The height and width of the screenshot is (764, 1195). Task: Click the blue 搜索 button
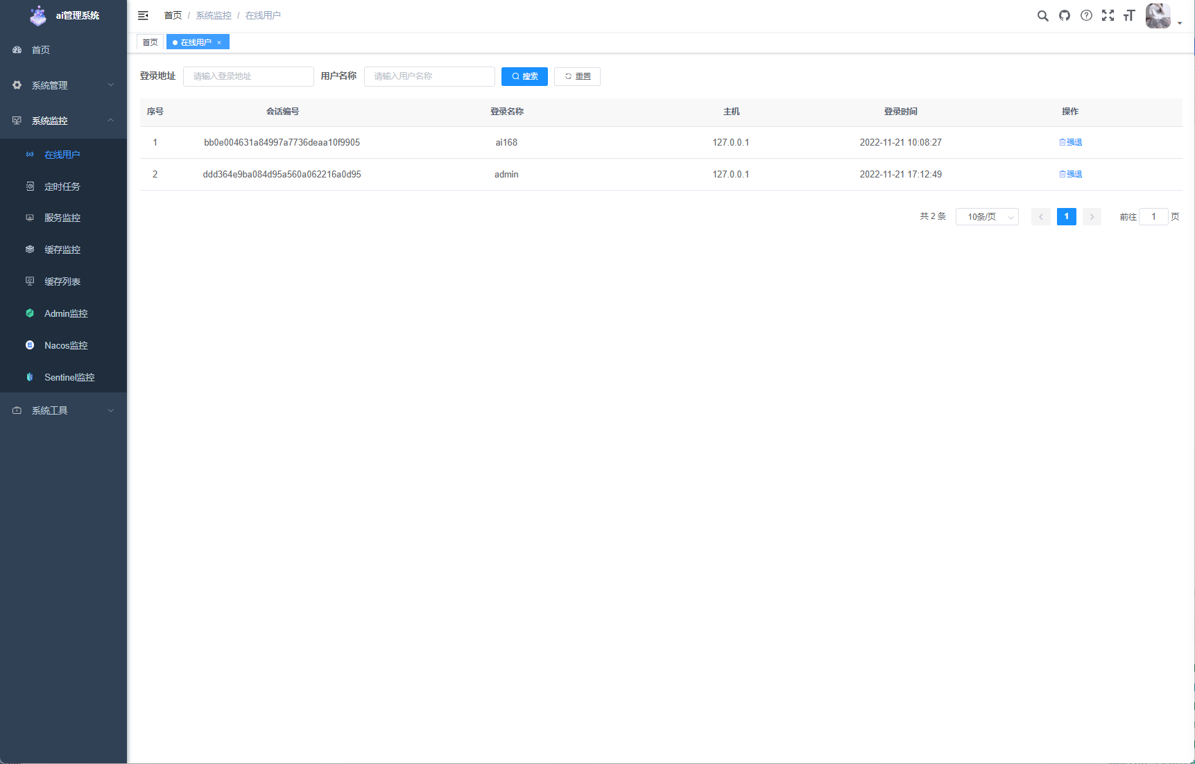pyautogui.click(x=524, y=76)
